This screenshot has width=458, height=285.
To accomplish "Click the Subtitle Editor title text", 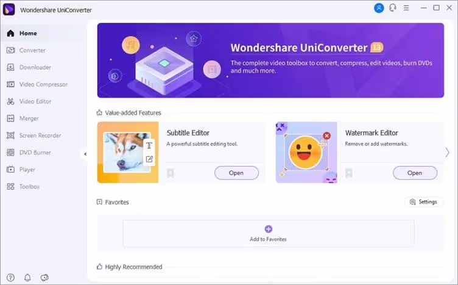I will pos(188,133).
